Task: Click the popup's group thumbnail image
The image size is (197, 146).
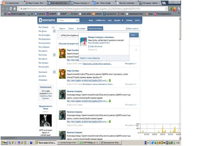Action: point(83,41)
